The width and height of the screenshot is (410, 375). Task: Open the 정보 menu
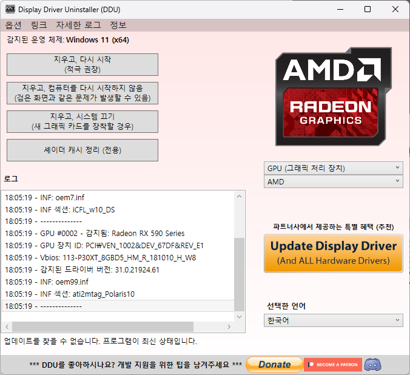pyautogui.click(x=118, y=25)
